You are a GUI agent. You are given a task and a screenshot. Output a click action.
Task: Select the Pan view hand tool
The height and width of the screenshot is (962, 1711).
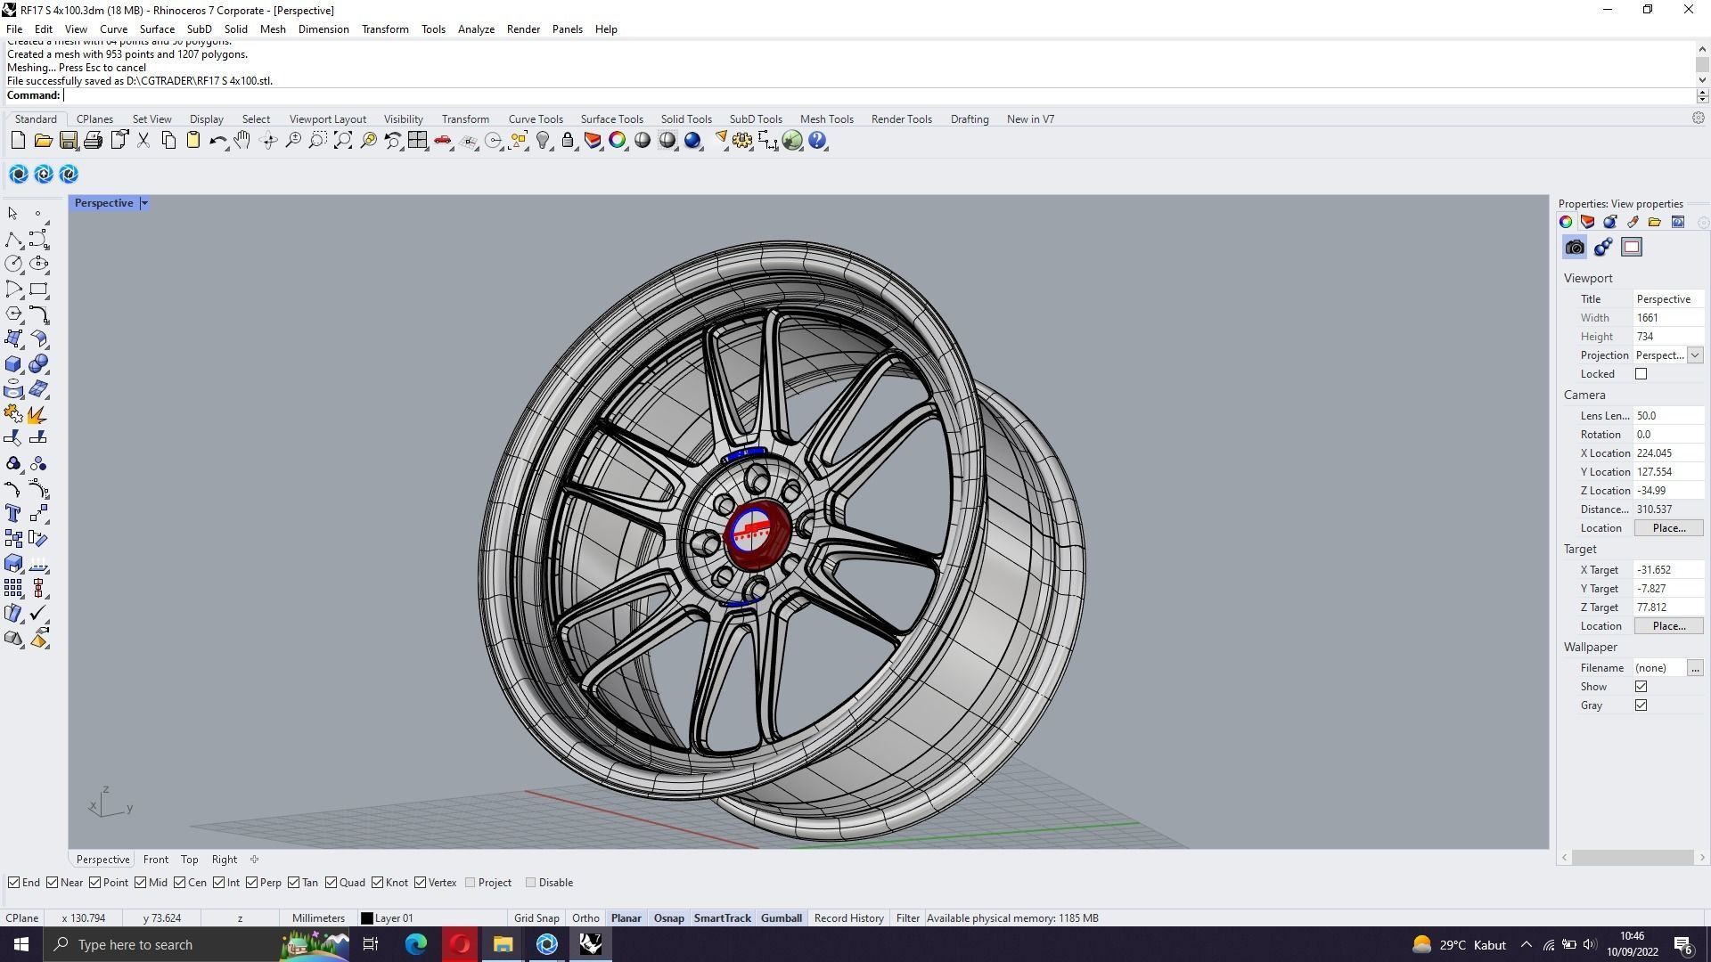click(242, 141)
